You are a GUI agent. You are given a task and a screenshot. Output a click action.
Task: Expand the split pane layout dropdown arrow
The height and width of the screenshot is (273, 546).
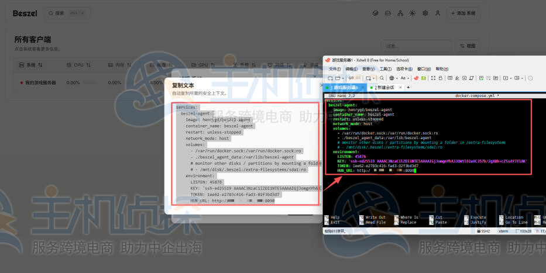(522, 78)
